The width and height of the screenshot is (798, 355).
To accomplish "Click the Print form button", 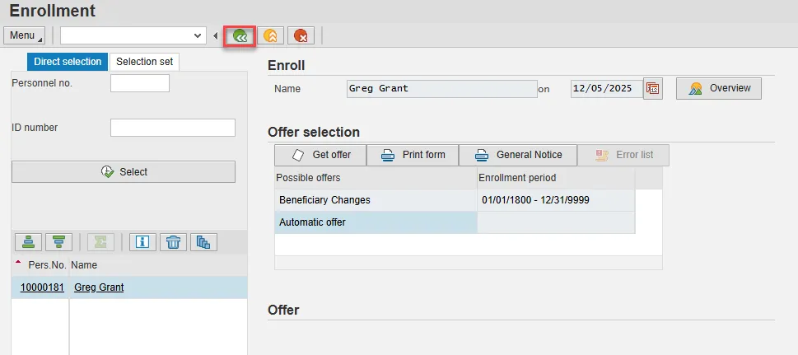I will [x=413, y=155].
